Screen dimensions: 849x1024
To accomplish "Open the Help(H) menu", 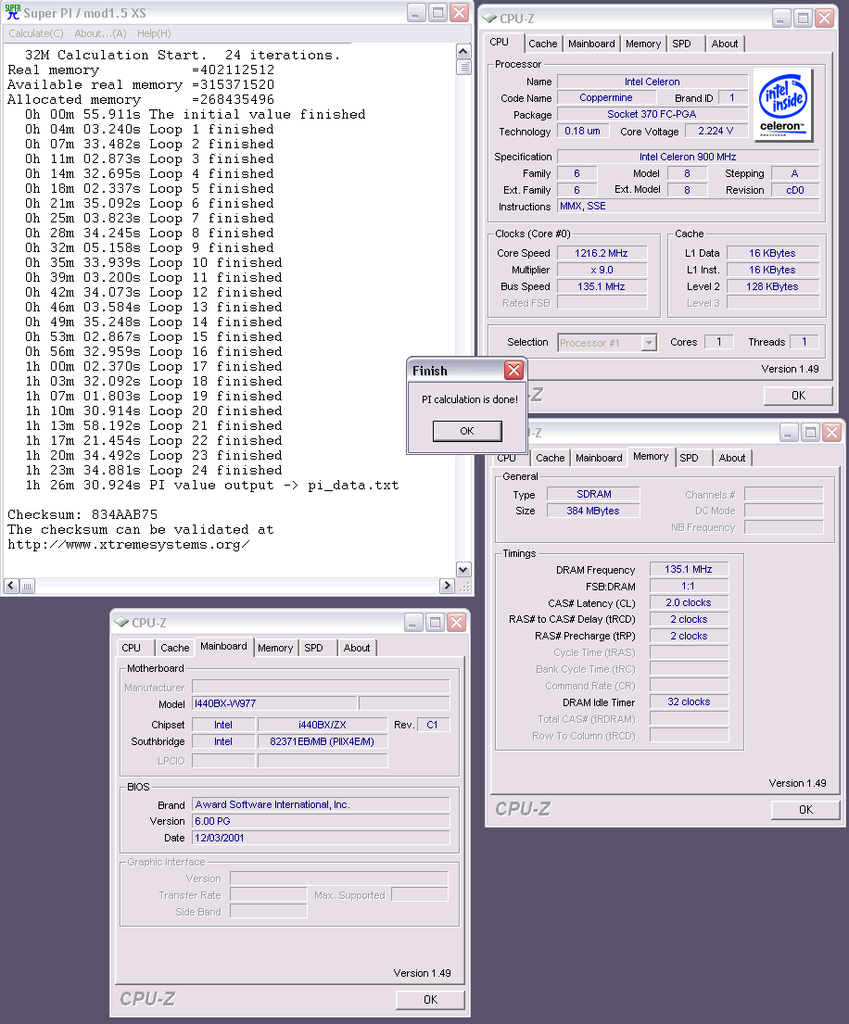I will 154,33.
